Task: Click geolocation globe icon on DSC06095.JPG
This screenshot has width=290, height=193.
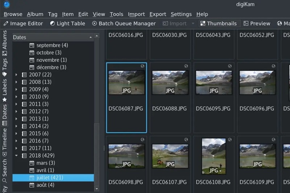Action: coord(230,66)
